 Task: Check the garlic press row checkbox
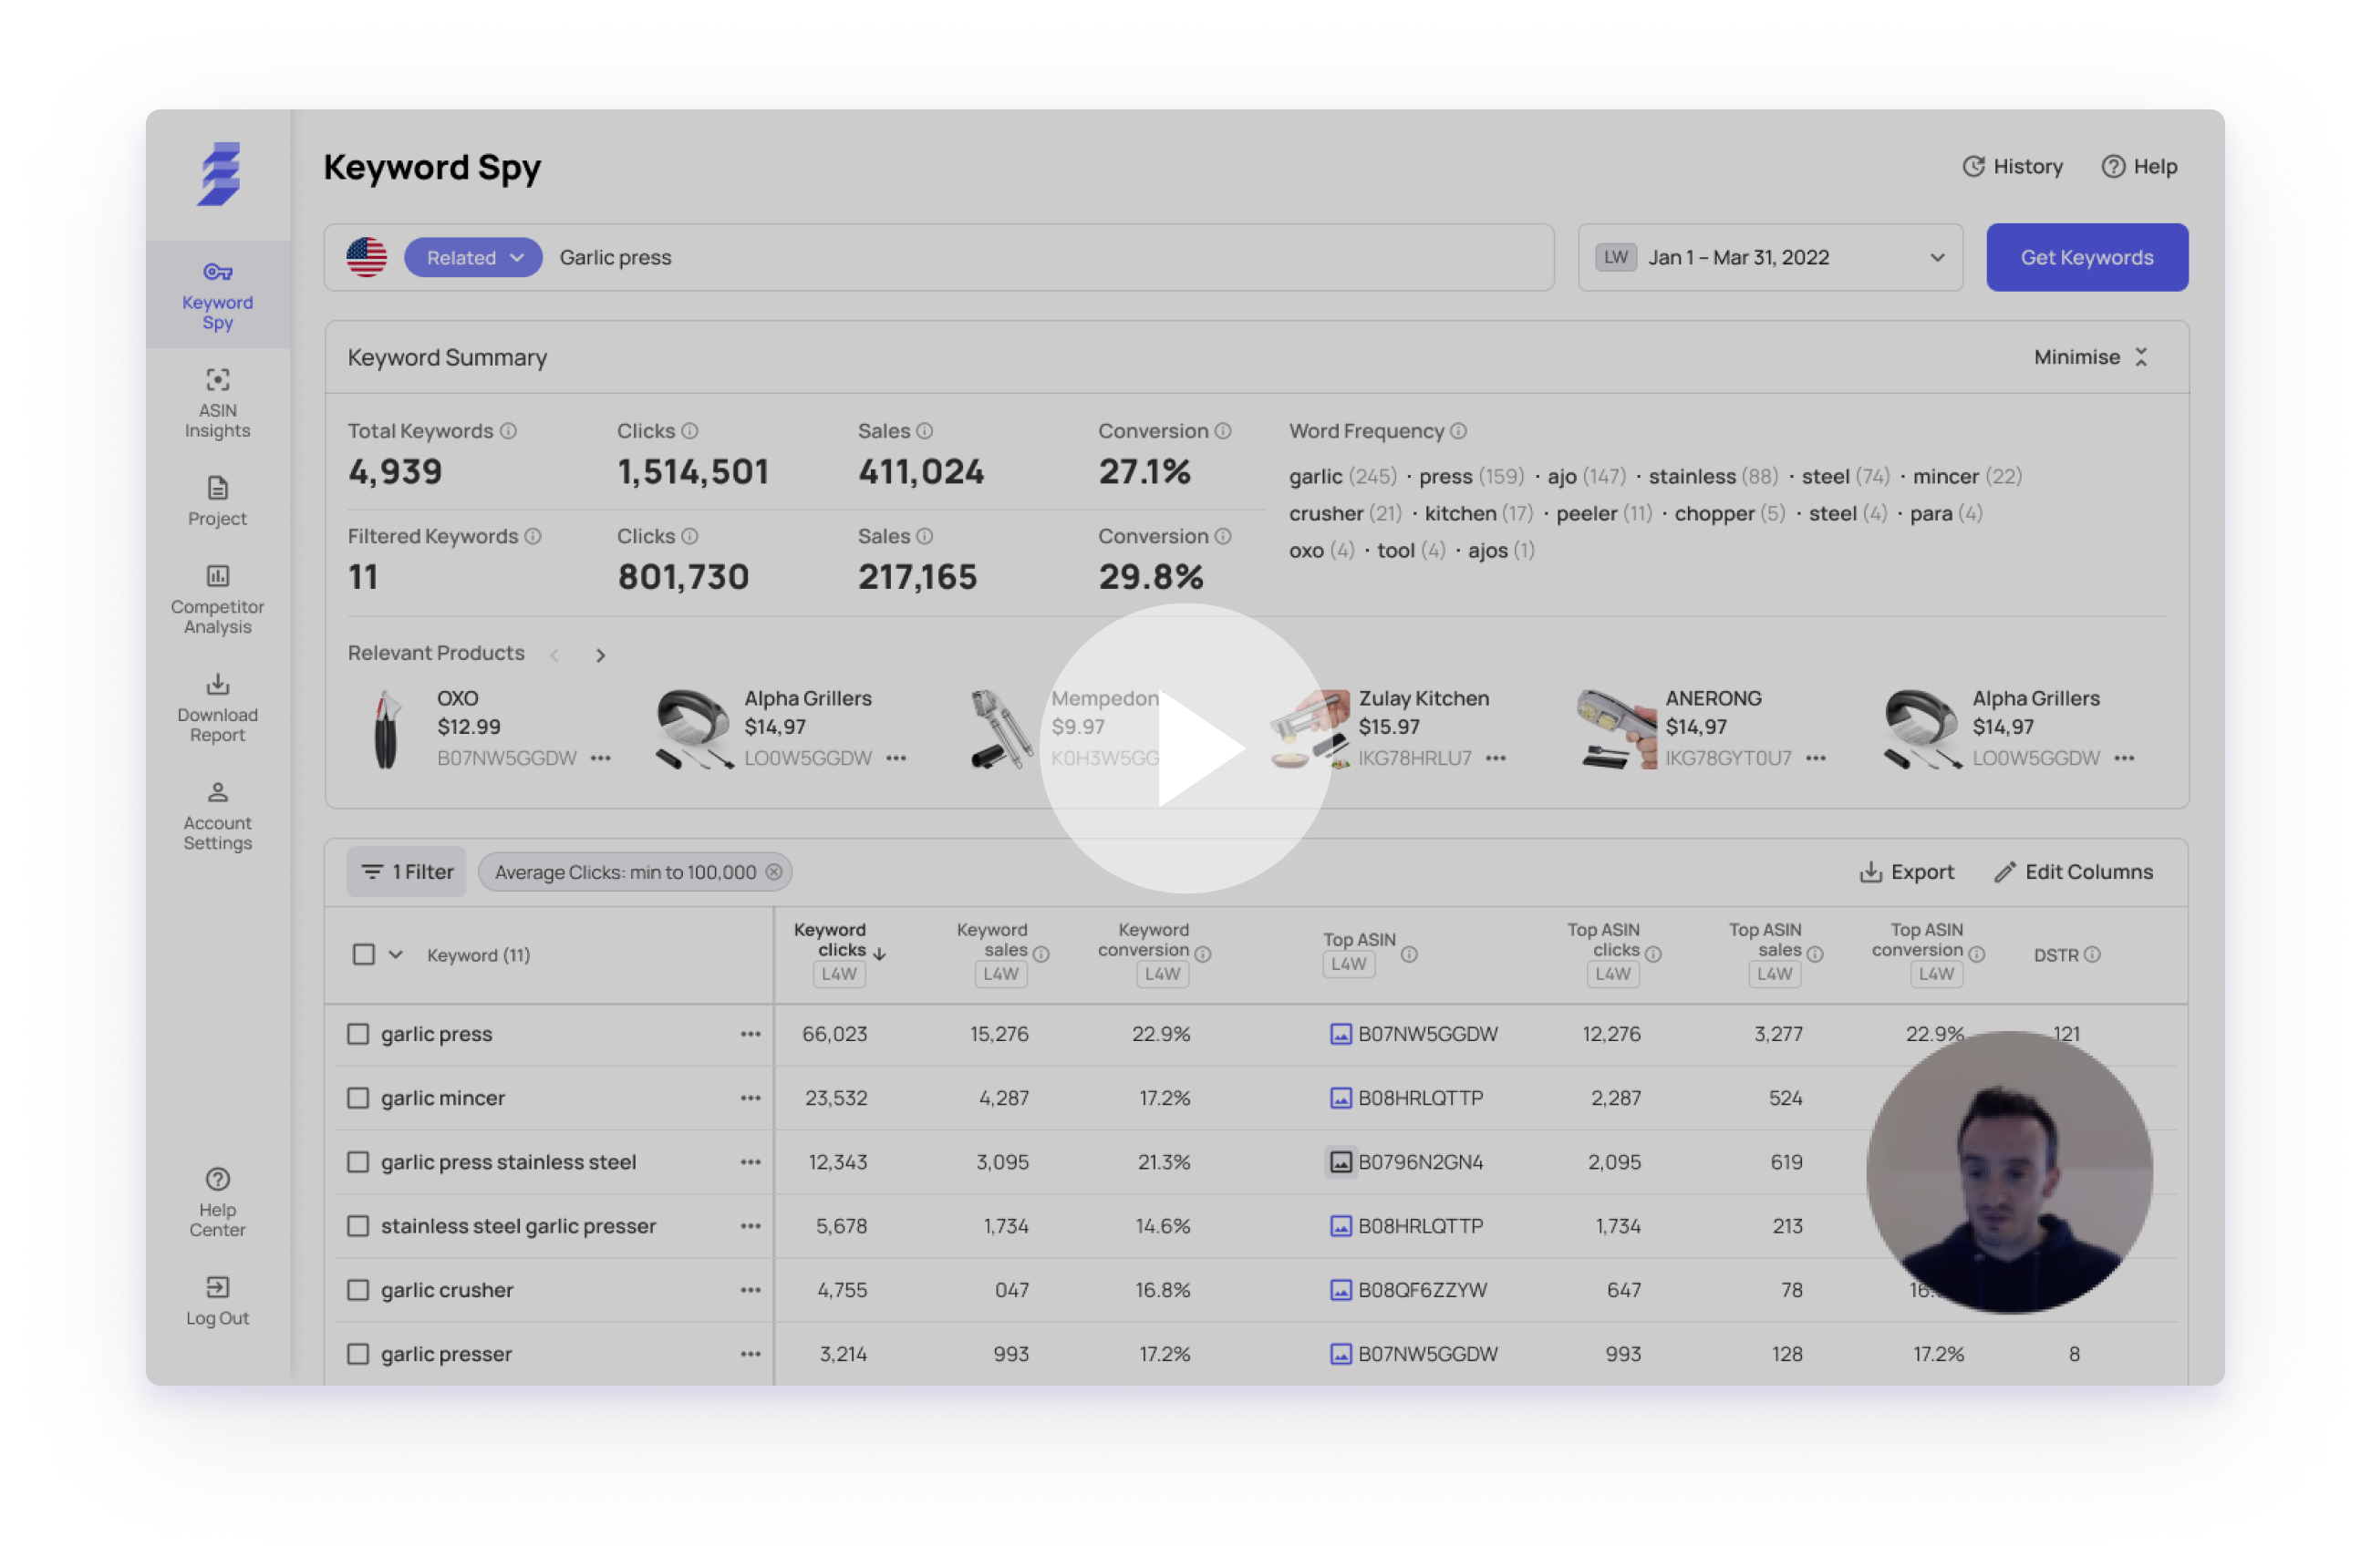coord(358,1034)
